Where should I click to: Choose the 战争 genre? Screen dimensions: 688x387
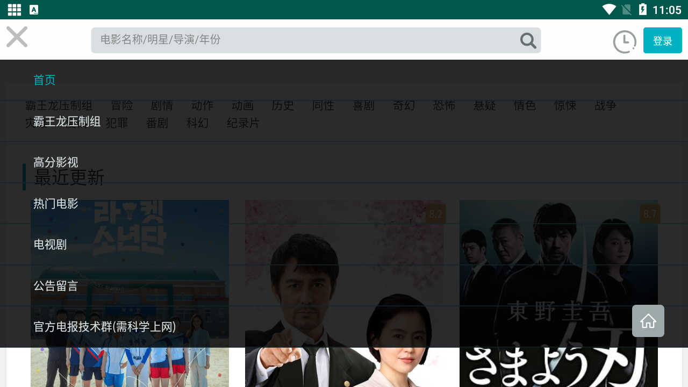click(x=605, y=105)
